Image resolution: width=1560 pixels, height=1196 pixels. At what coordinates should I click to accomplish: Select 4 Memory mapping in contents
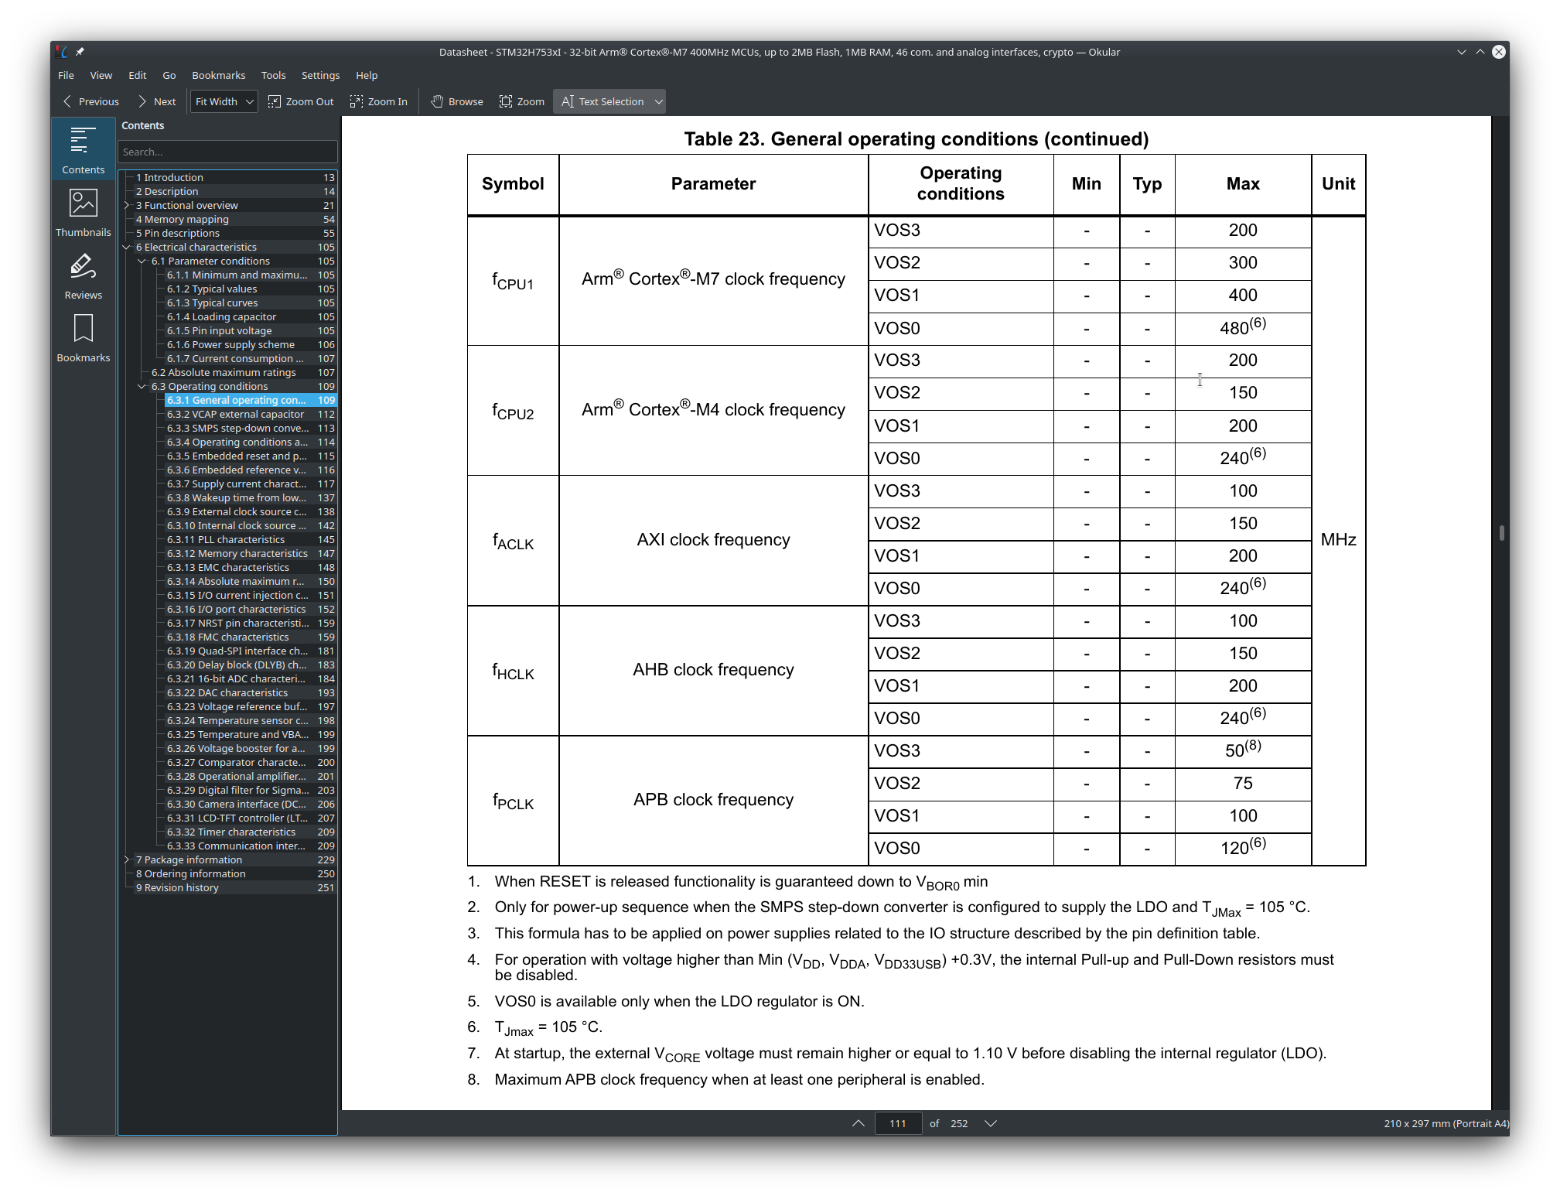coord(235,219)
